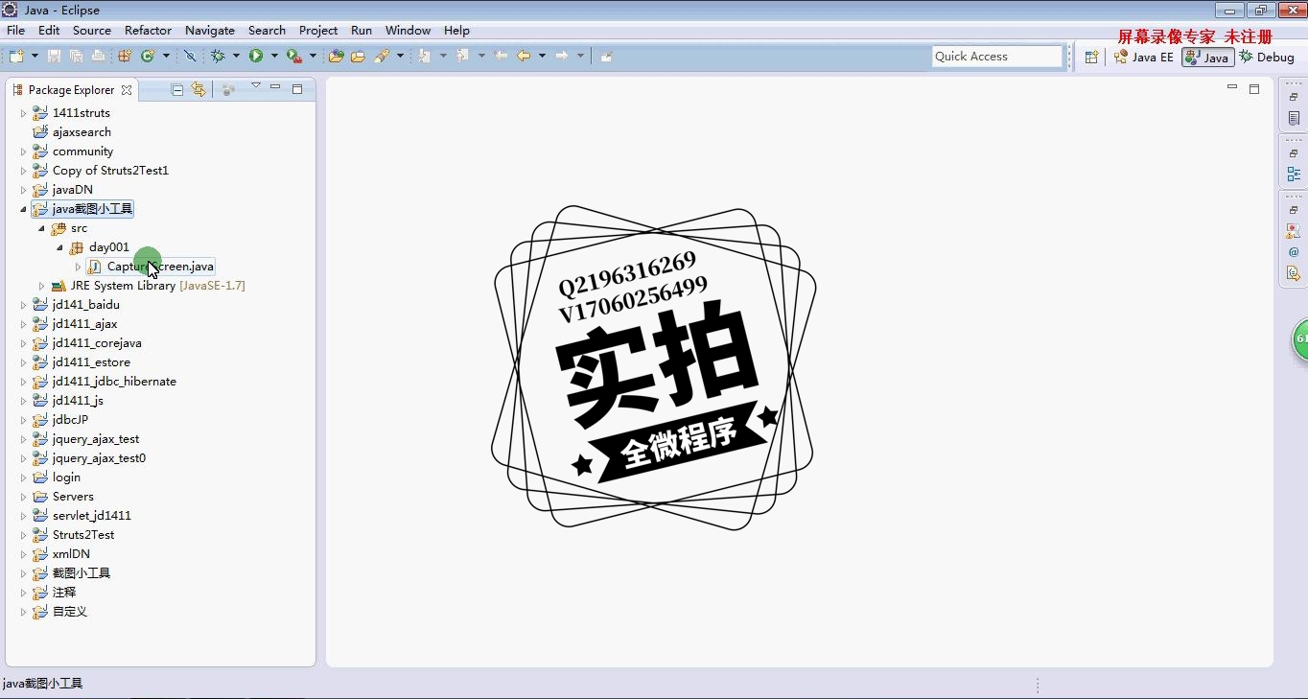Click the Last Edit Location icon

(501, 56)
